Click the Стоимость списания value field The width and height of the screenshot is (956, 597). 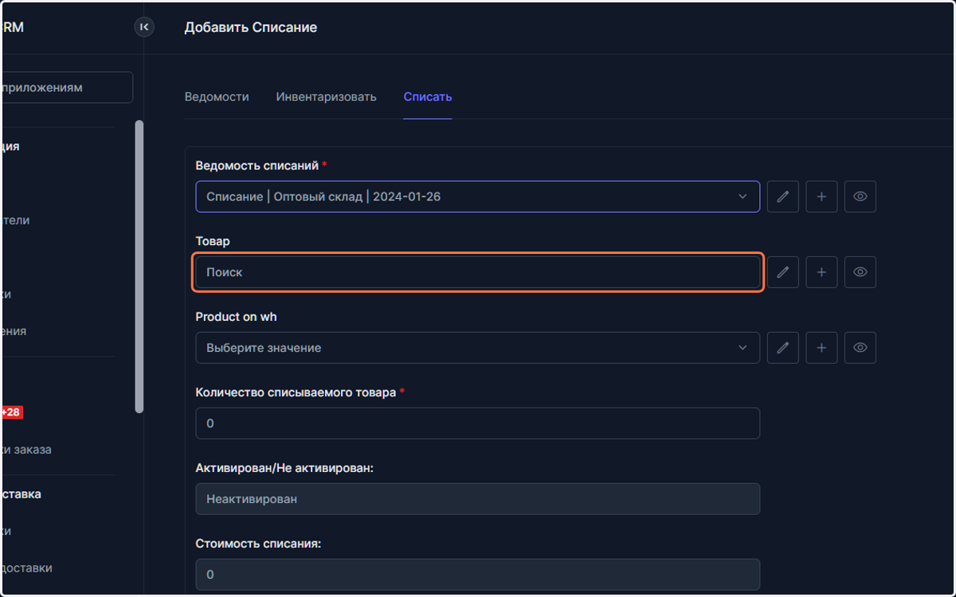(477, 574)
